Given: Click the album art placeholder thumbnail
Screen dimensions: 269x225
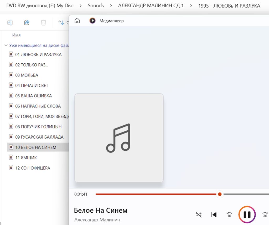Looking at the screenshot, I should pos(119,138).
